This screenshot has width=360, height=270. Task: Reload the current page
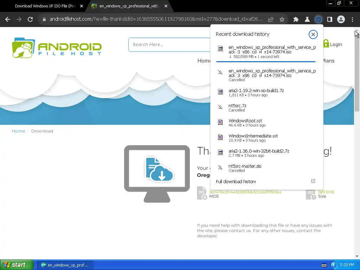pos(30,19)
